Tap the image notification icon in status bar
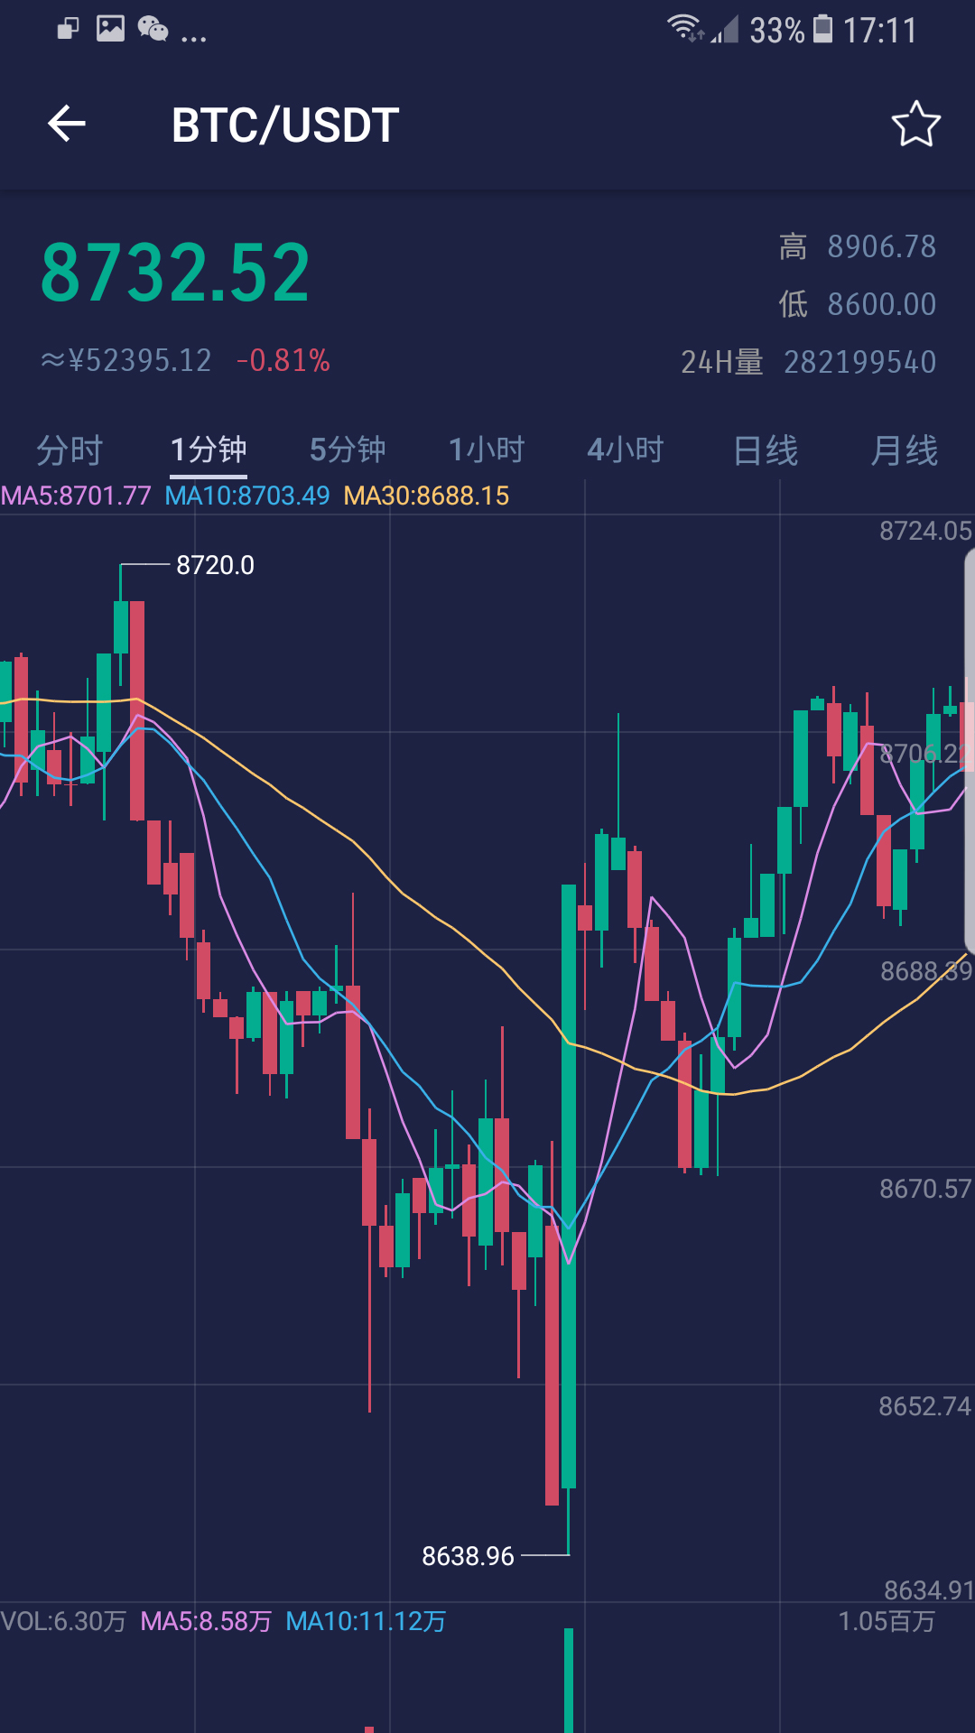This screenshot has width=975, height=1733. click(x=110, y=29)
